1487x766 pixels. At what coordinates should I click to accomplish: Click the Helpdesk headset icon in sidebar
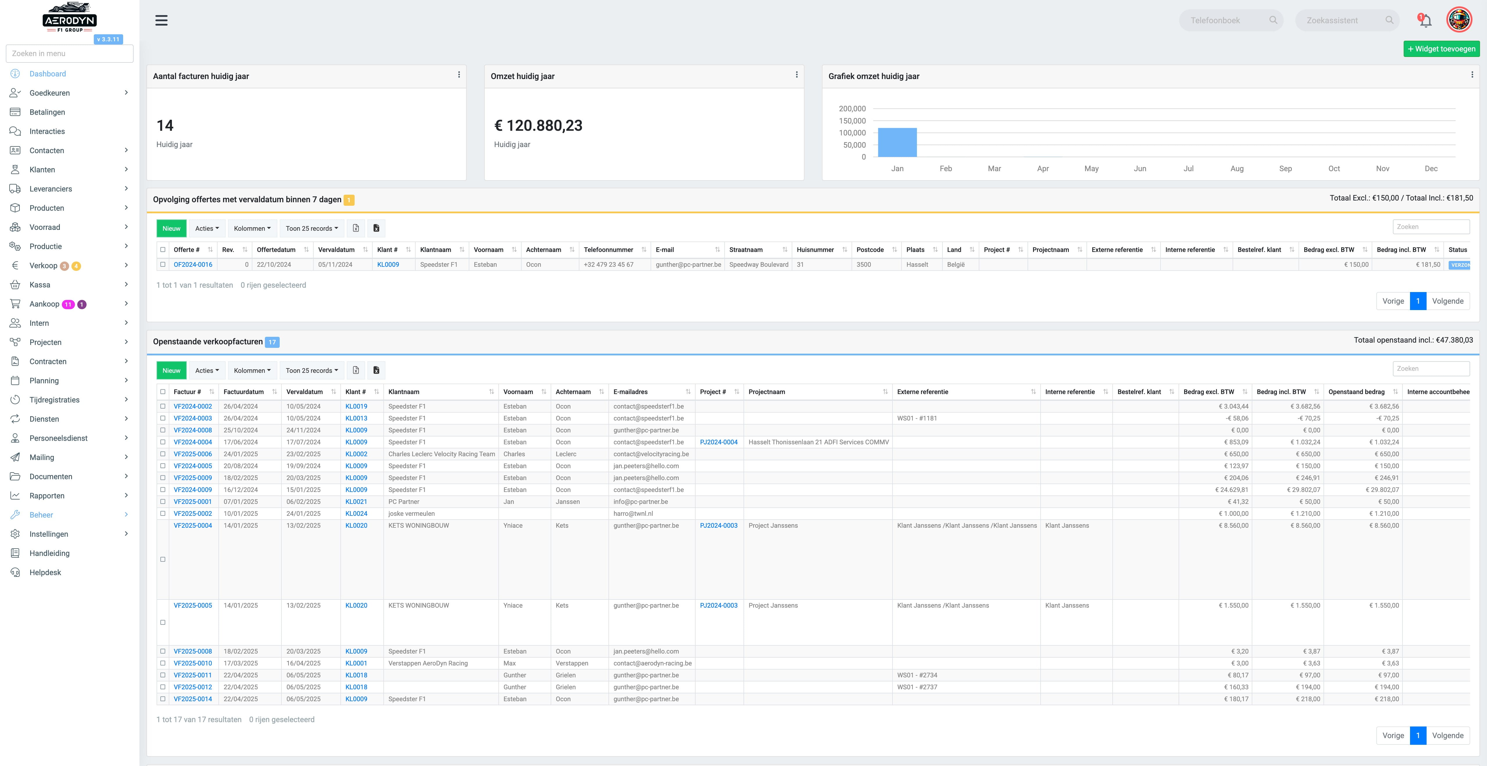click(x=16, y=572)
